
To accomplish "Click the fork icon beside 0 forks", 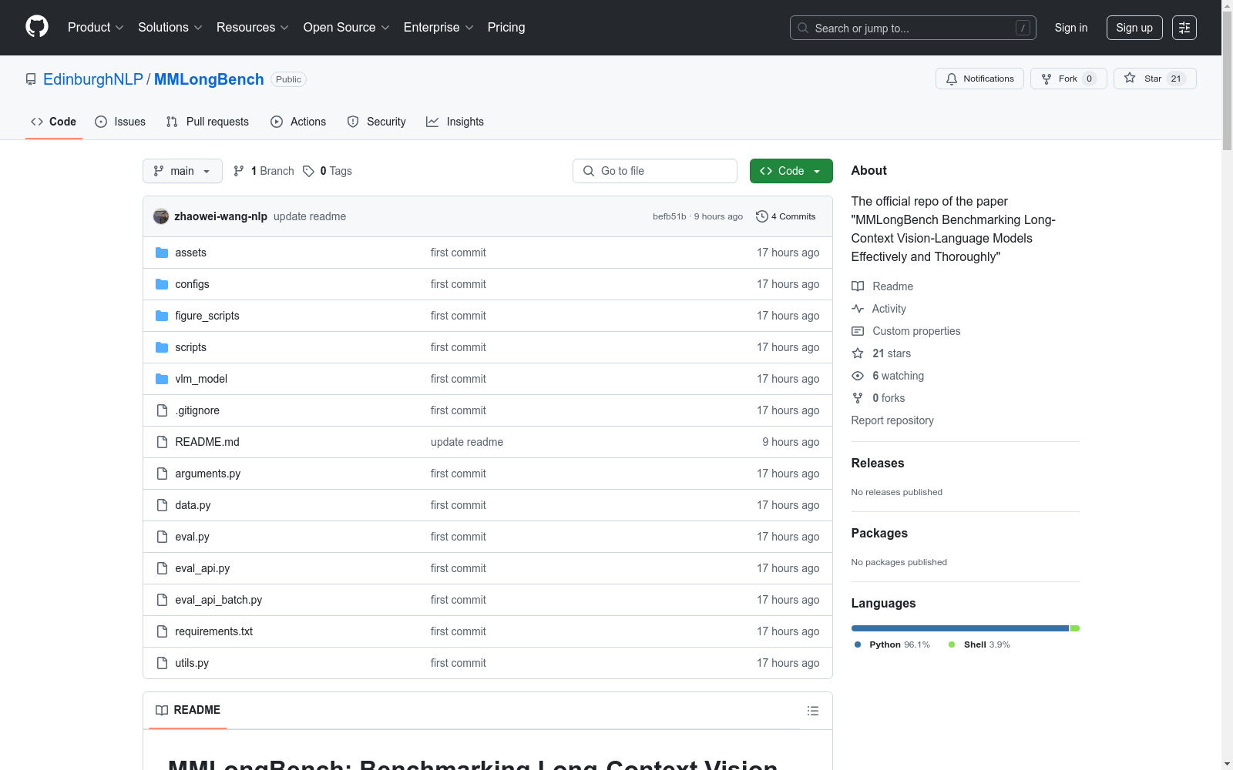I will coord(858,398).
